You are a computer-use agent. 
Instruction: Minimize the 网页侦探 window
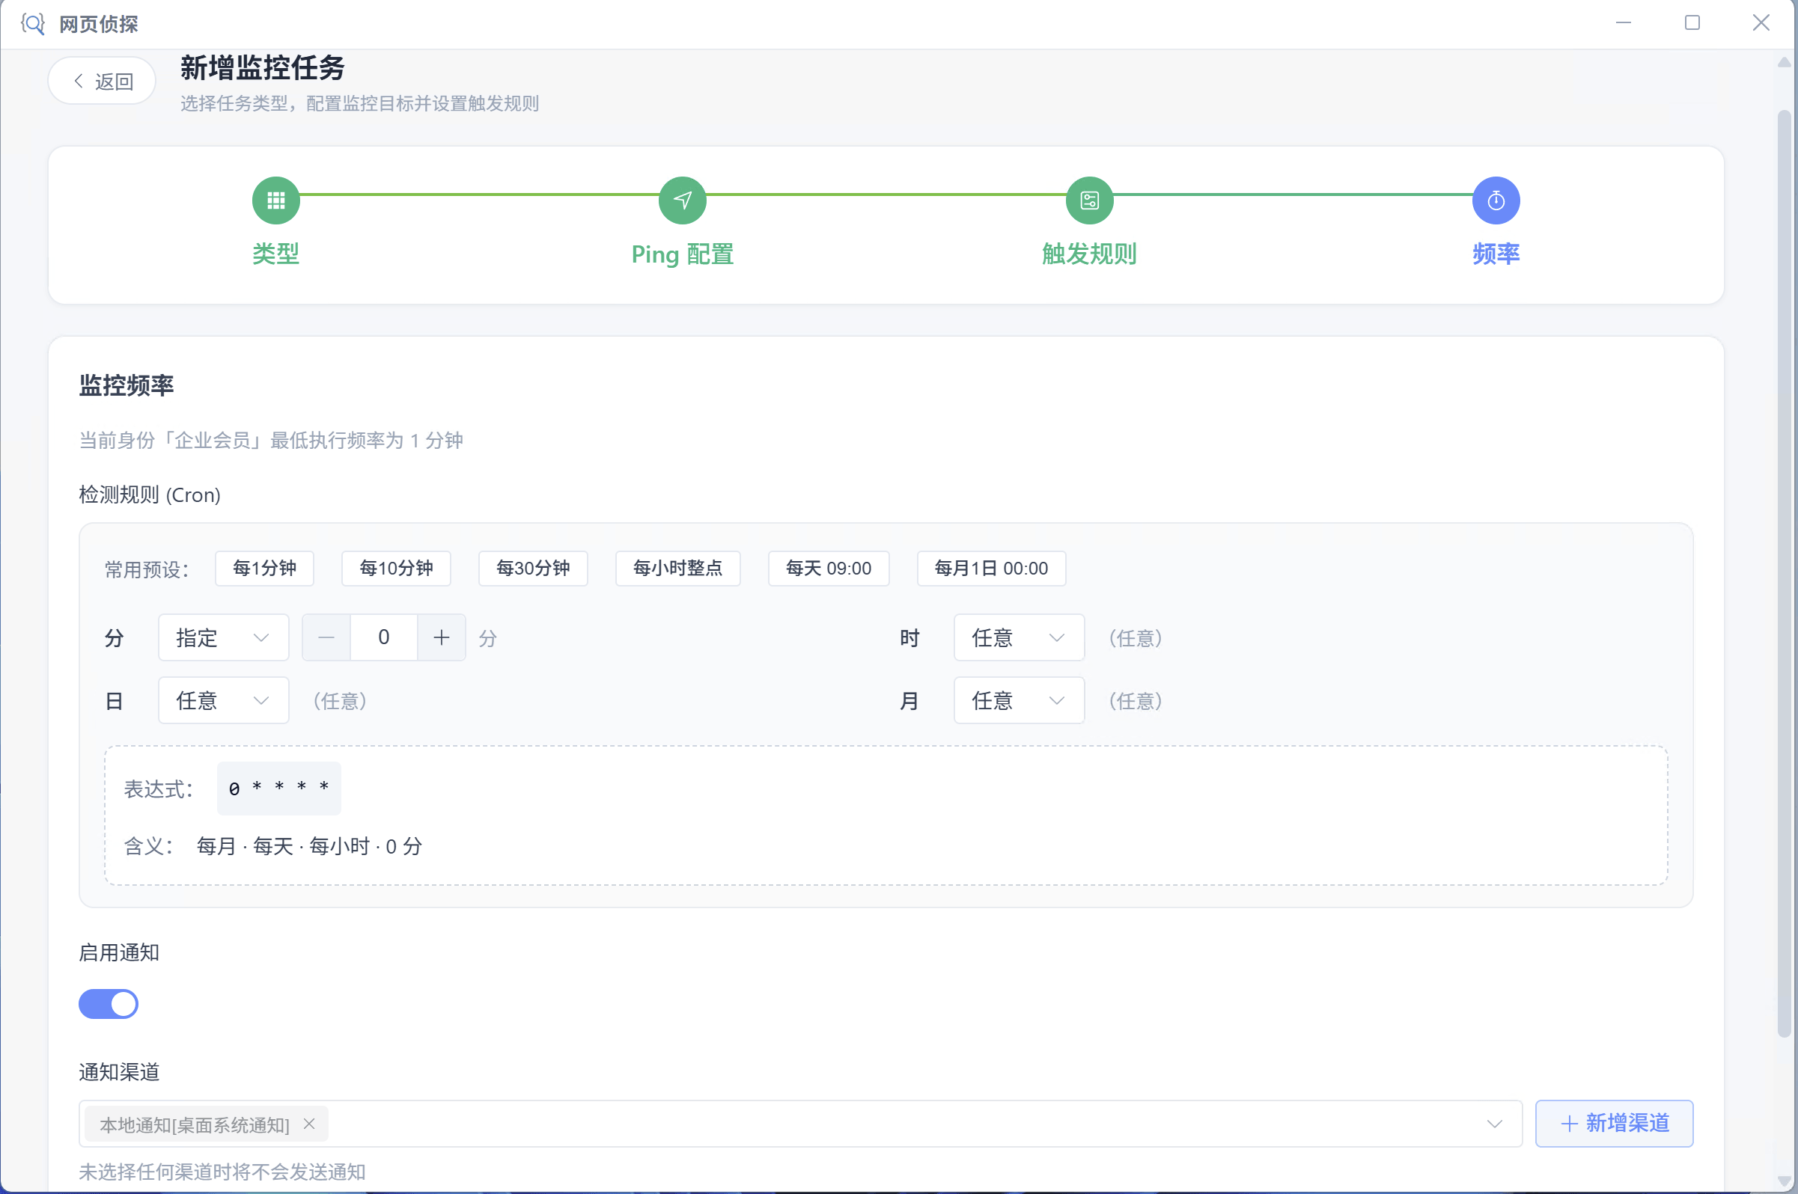pyautogui.click(x=1624, y=23)
